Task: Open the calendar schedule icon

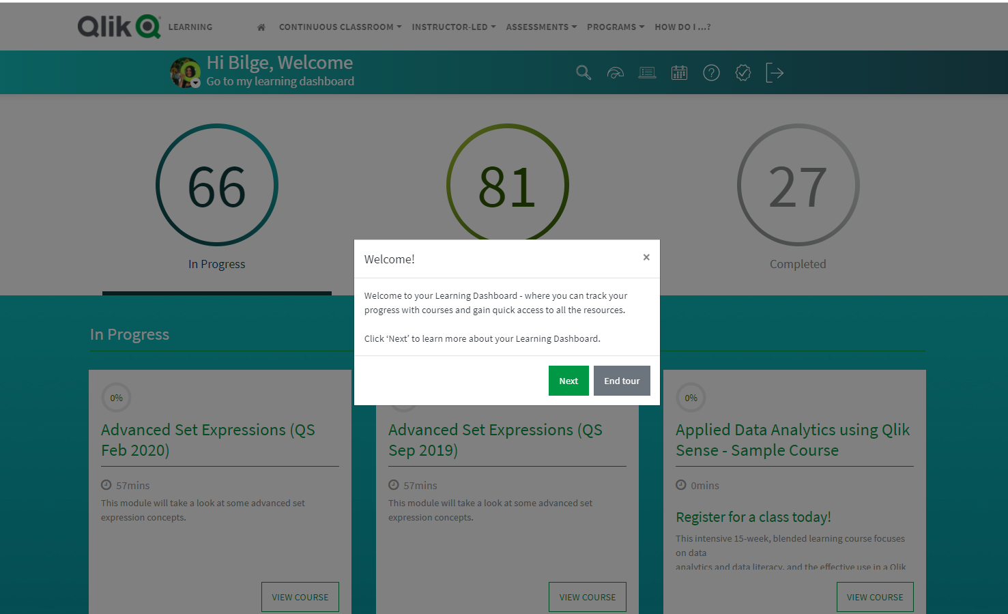Action: (x=679, y=72)
